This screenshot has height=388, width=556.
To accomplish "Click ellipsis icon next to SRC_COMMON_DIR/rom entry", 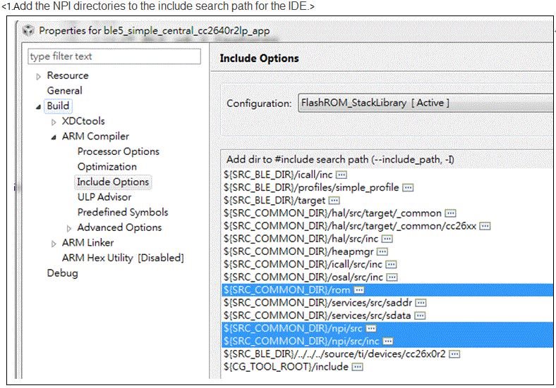I will pos(359,290).
